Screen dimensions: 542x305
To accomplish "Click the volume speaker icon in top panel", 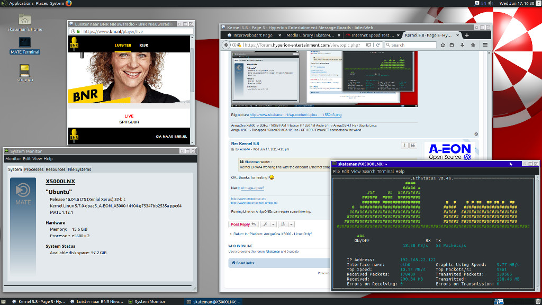I will click(491, 3).
